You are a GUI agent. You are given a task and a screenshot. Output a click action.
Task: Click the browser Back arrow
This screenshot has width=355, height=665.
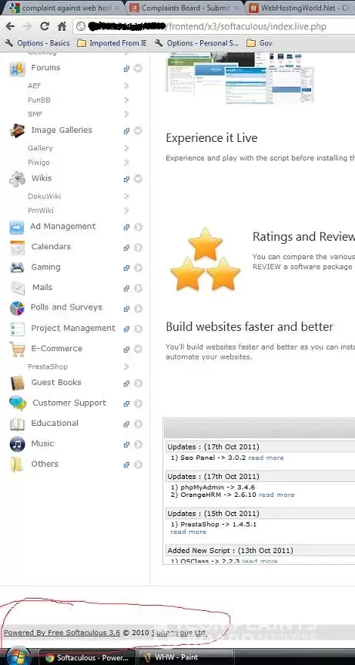[x=10, y=26]
